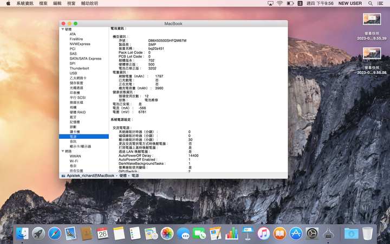
Task: Select 記憶體 in the sidebar
Action: pyautogui.click(x=75, y=122)
